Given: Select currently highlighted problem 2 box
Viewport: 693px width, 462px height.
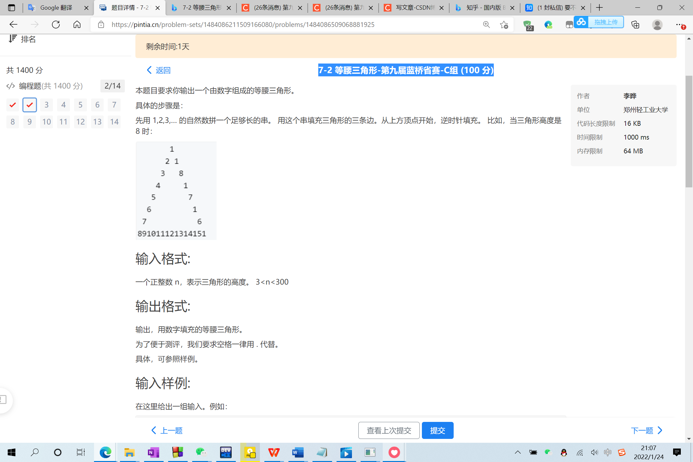Looking at the screenshot, I should 30,105.
